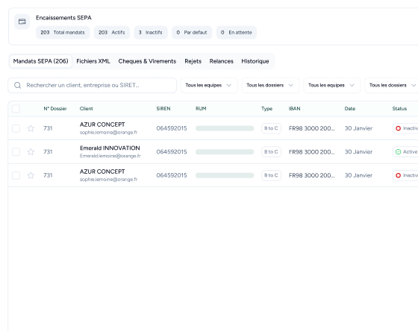This screenshot has height=331, width=418.
Task: Star the bottom AZUR CONCEPT row
Action: coord(31,175)
